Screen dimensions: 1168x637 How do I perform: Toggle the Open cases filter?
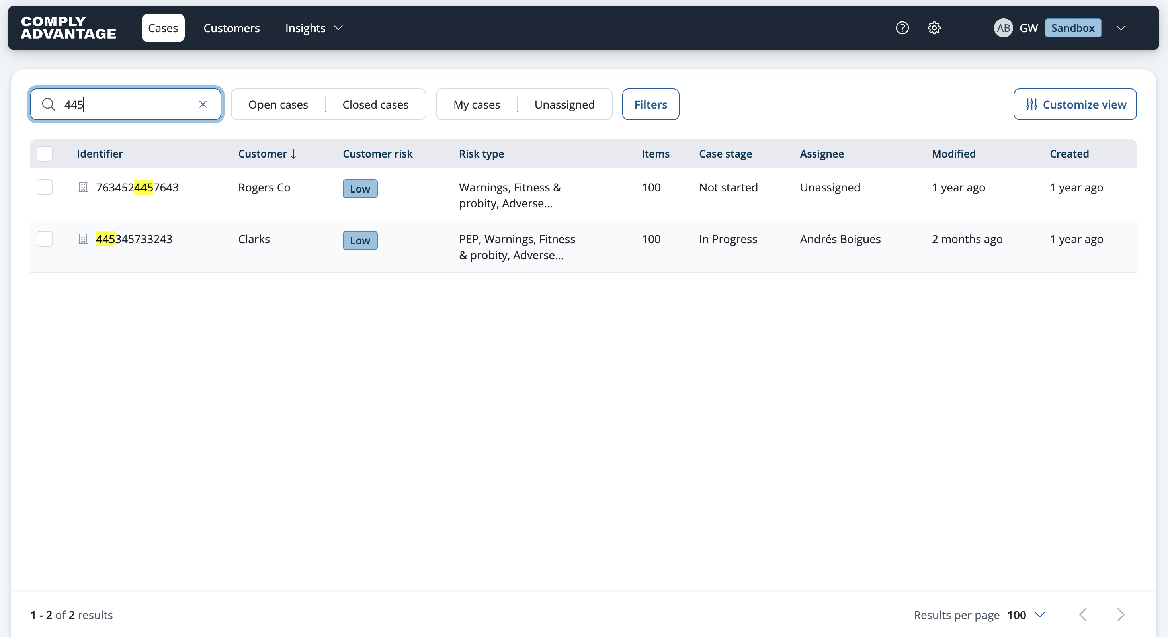[278, 105]
